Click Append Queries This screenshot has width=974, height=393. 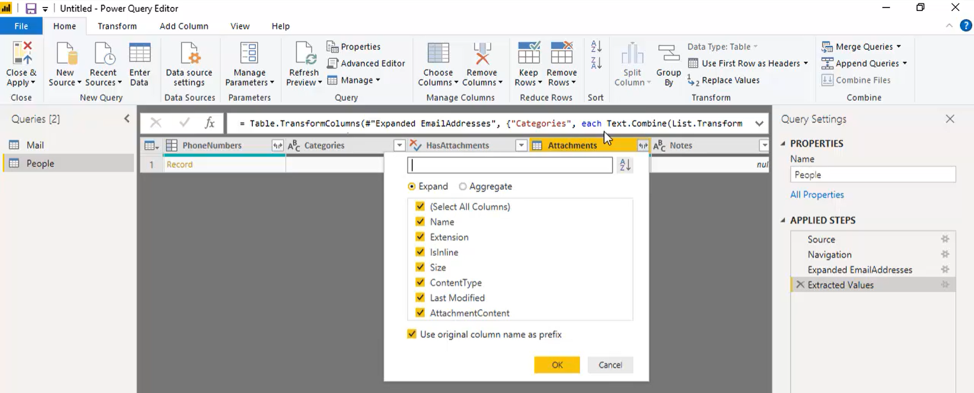(x=864, y=63)
